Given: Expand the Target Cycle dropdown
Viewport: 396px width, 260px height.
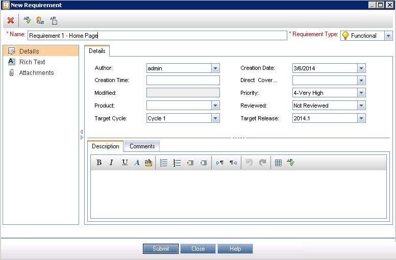Looking at the screenshot, I should click(215, 118).
